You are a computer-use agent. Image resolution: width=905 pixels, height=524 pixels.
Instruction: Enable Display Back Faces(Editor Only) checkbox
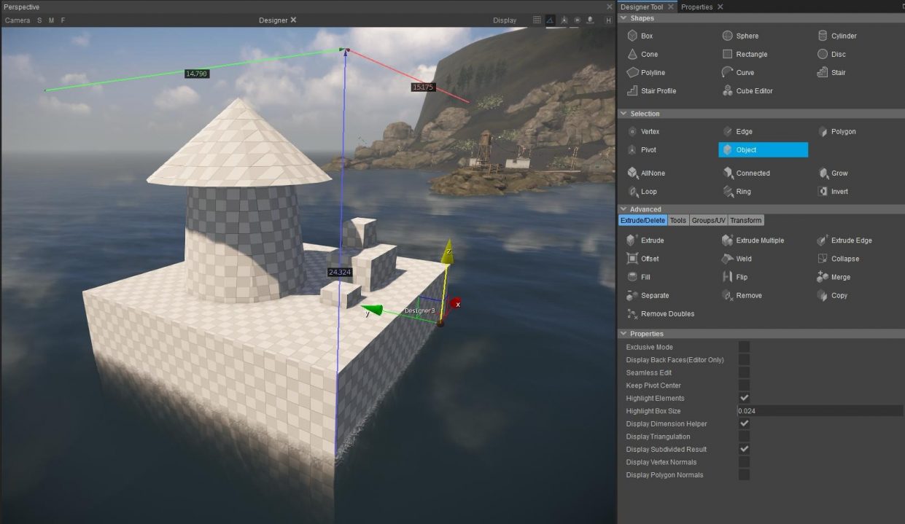point(744,359)
